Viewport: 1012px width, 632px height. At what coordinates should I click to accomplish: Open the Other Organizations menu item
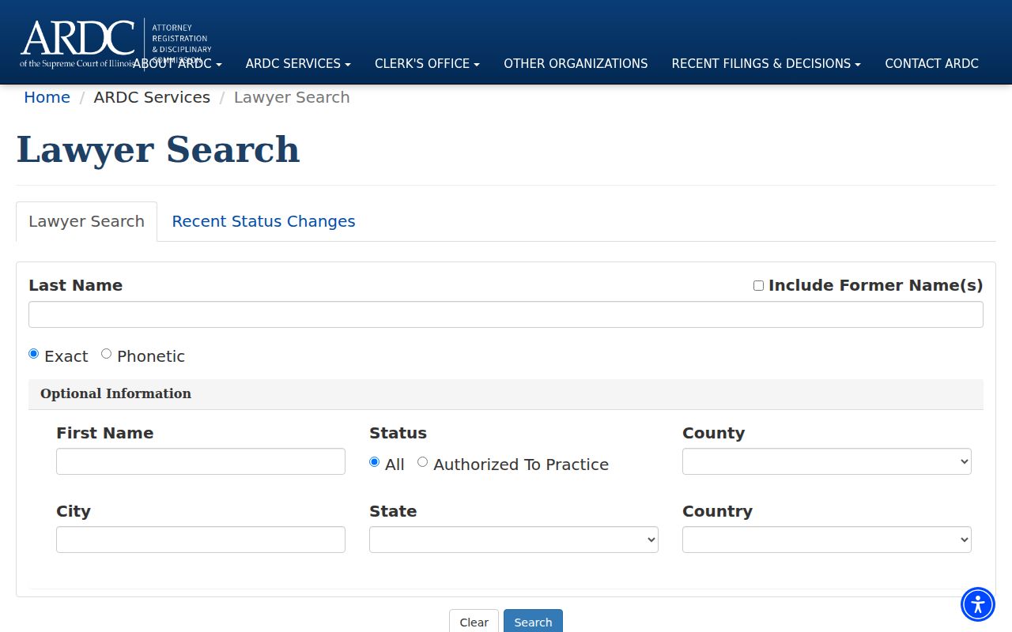click(x=576, y=64)
